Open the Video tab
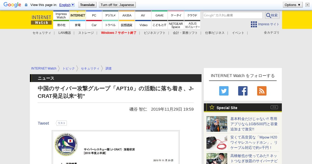Screen dimensions: 312x164 143,25
